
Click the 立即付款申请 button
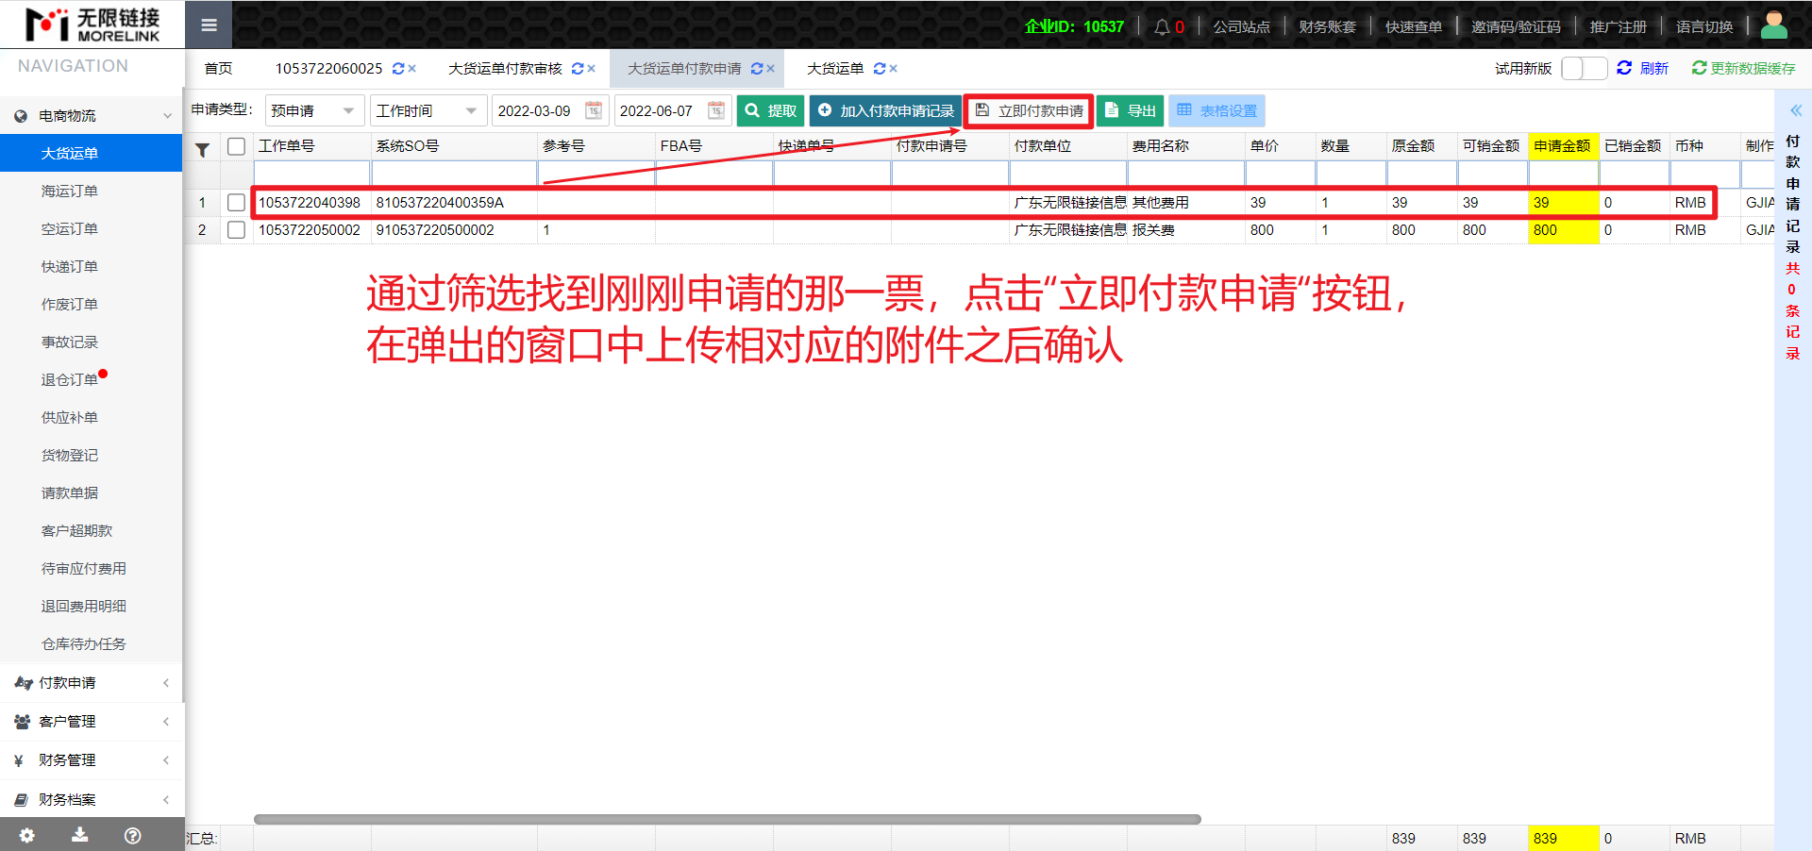(1029, 110)
